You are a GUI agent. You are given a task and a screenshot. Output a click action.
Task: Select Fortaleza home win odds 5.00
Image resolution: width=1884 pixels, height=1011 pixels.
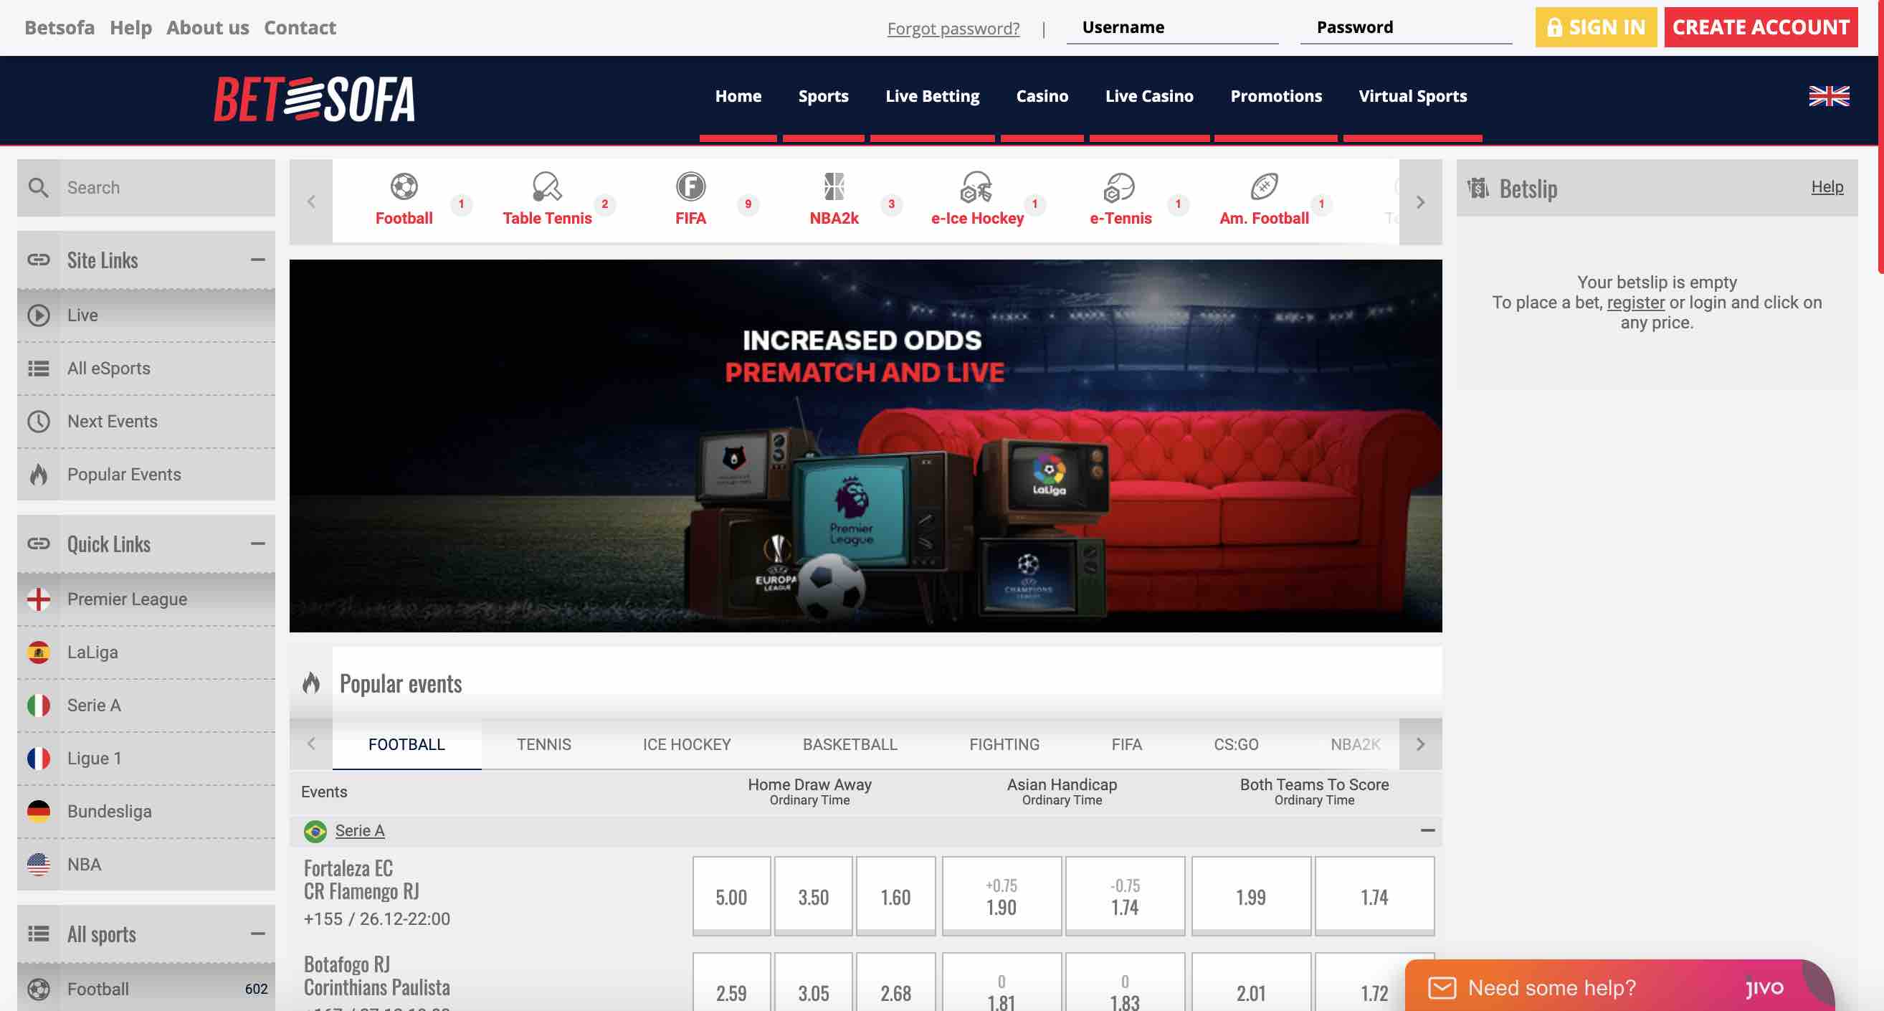pyautogui.click(x=731, y=896)
